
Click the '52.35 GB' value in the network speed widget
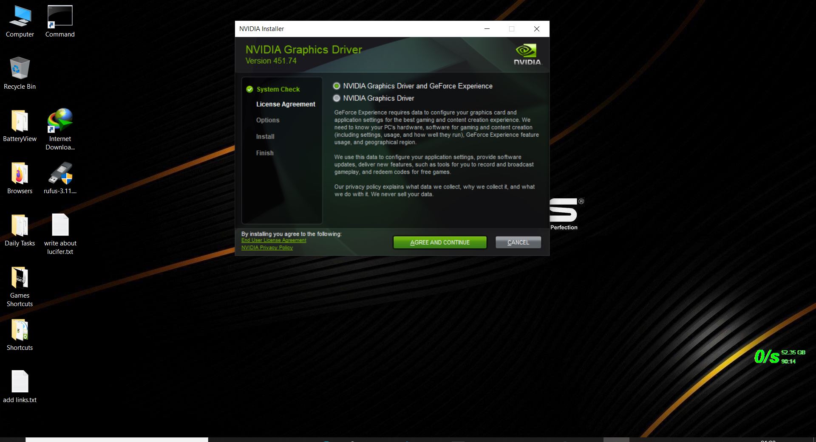click(793, 352)
